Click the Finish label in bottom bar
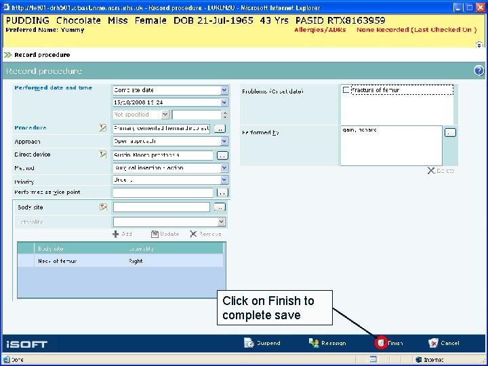The width and height of the screenshot is (488, 366). pyautogui.click(x=395, y=343)
